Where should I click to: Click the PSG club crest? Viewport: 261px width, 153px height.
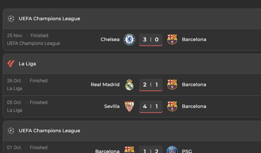[172, 150]
